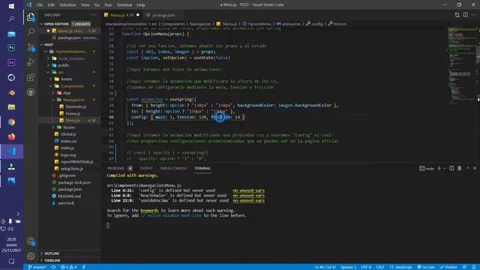Click Explorer's three-dot more actions
Image resolution: width=480 pixels, height=270 pixels.
click(x=93, y=15)
